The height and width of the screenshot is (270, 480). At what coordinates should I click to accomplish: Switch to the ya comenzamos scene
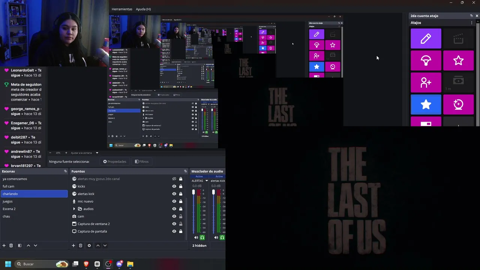click(34, 179)
